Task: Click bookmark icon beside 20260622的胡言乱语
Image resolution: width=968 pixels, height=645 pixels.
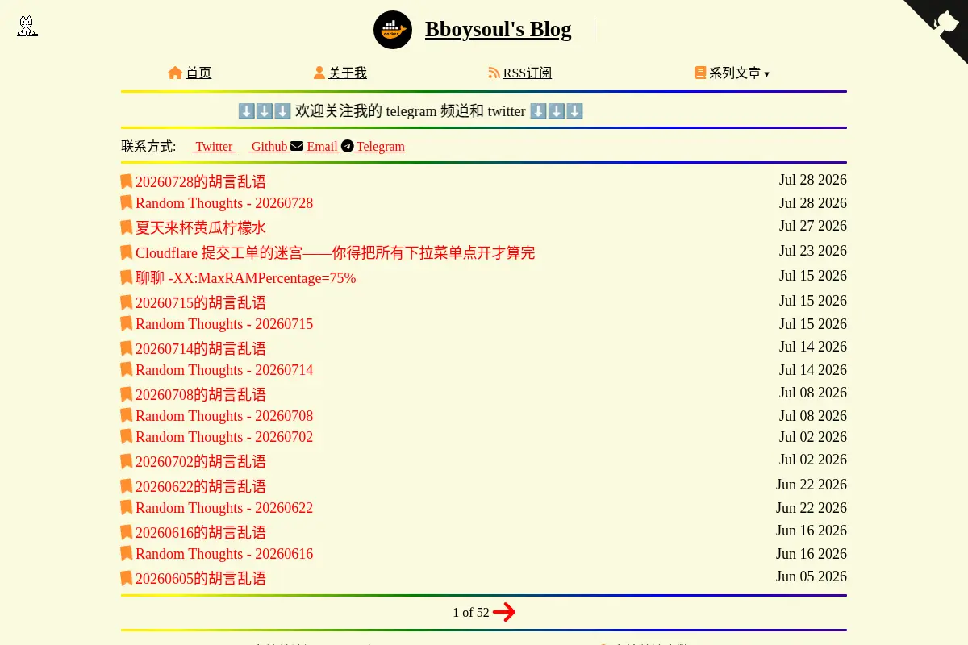Action: pos(127,486)
